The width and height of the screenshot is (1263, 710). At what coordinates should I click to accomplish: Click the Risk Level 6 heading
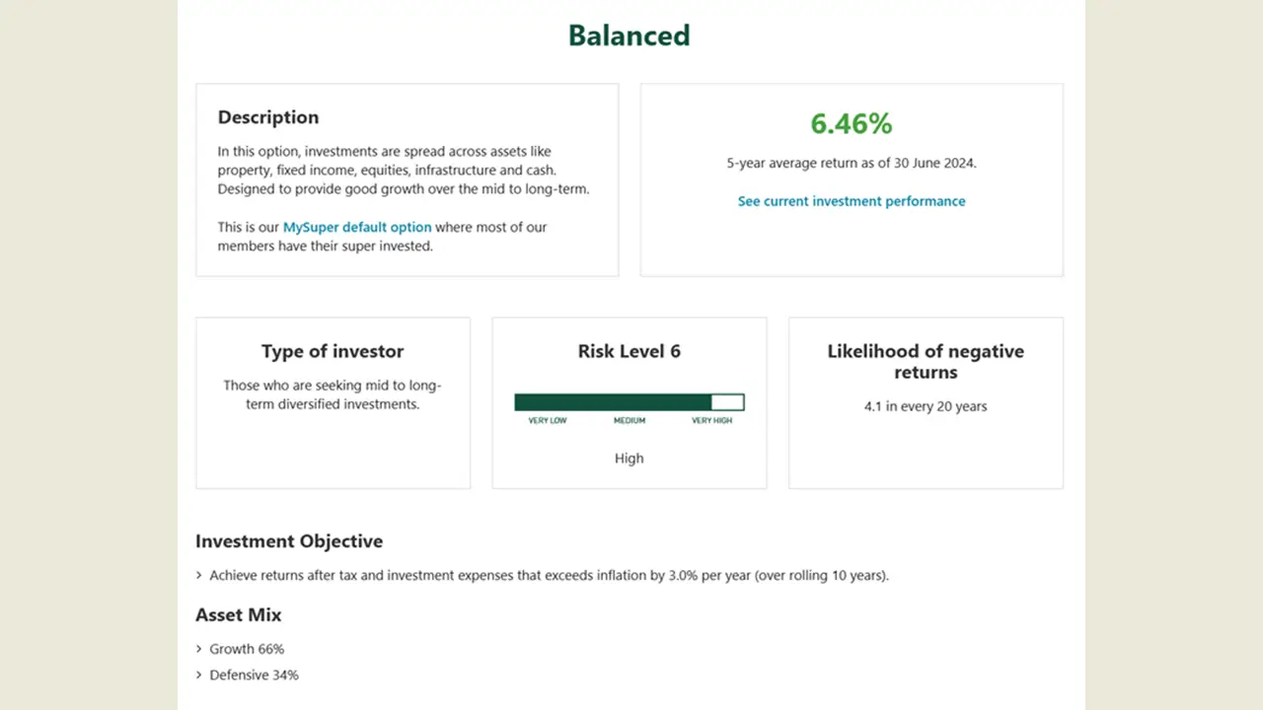pos(630,351)
